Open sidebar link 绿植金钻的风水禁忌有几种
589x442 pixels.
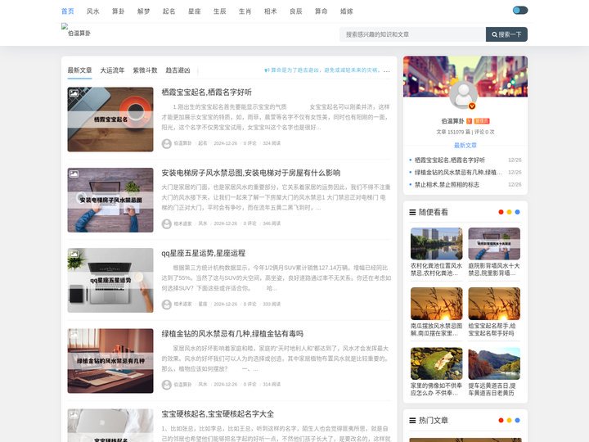[x=458, y=172]
